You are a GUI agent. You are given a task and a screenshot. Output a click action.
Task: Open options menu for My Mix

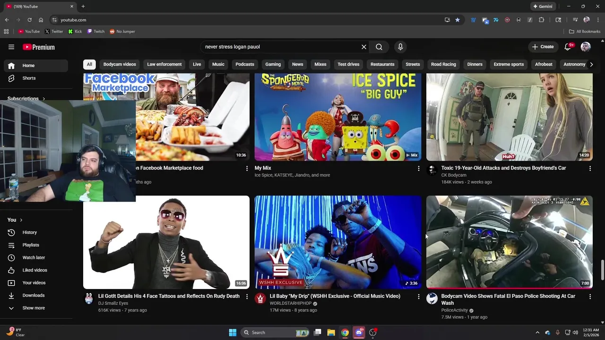[418, 168]
